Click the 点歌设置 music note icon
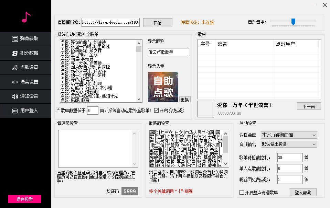This screenshot has height=208, width=330. [x=15, y=68]
